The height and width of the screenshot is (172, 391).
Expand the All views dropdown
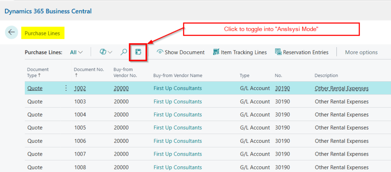[x=76, y=52]
